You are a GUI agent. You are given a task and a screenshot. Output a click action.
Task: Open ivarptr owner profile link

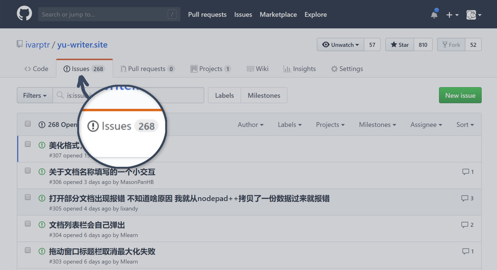click(x=38, y=45)
